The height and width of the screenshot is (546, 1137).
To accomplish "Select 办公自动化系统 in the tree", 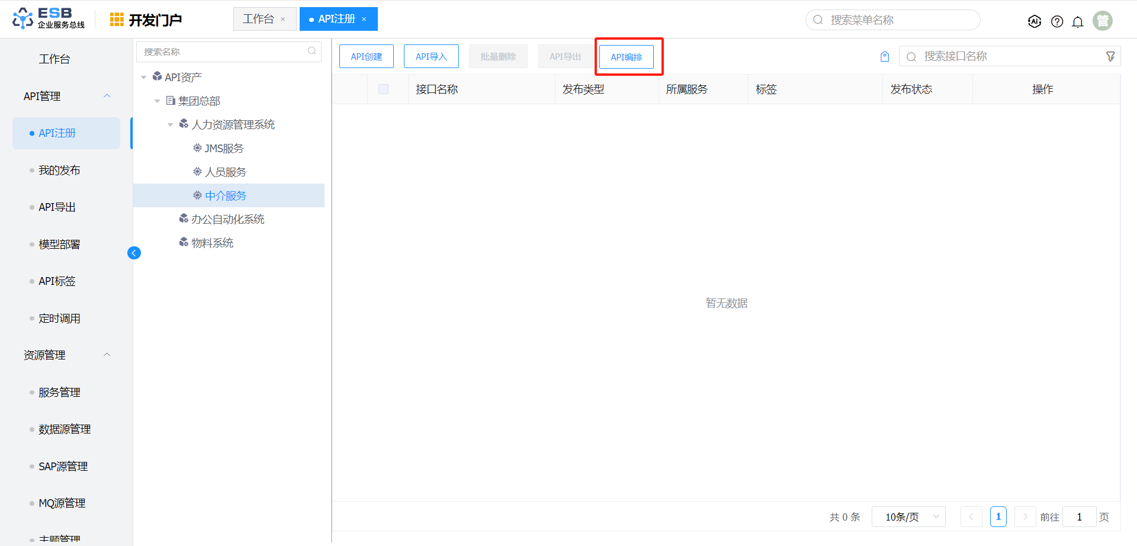I will (x=227, y=219).
